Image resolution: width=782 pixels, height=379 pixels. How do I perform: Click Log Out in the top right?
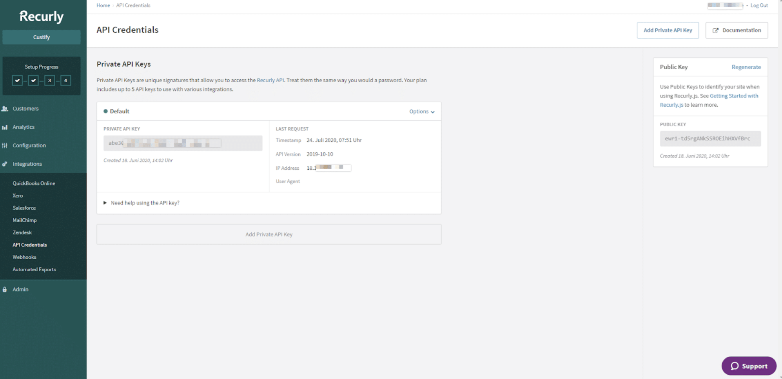click(x=759, y=5)
